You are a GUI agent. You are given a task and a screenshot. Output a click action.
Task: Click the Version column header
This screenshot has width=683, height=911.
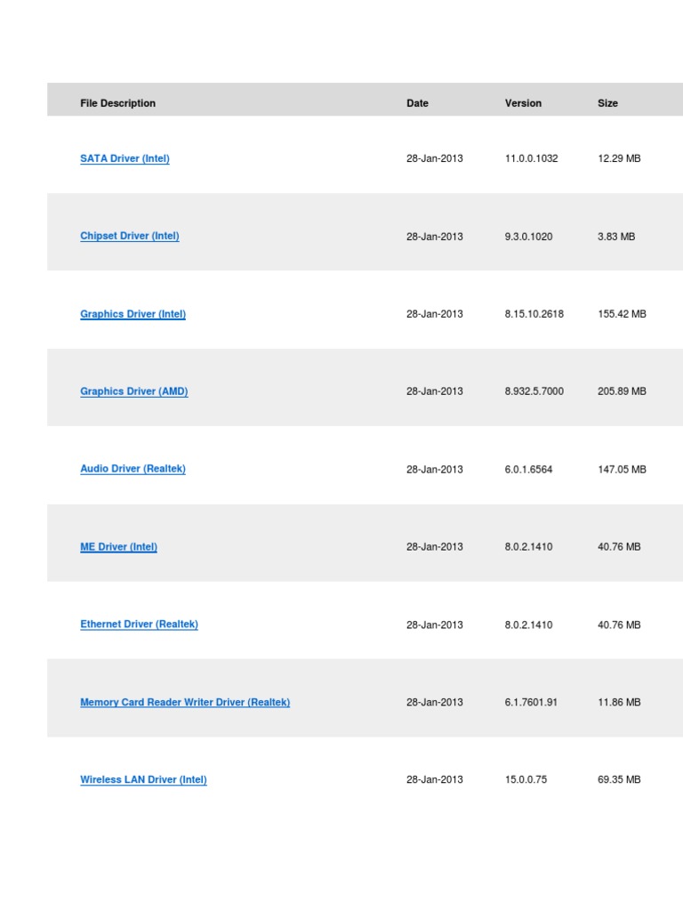pyautogui.click(x=523, y=103)
